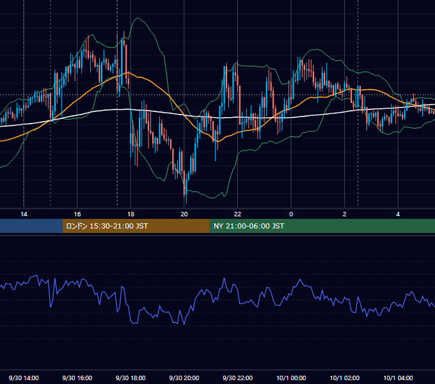Click the NY 21:00-06:00 JST session bar
The image size is (435, 384).
(322, 226)
